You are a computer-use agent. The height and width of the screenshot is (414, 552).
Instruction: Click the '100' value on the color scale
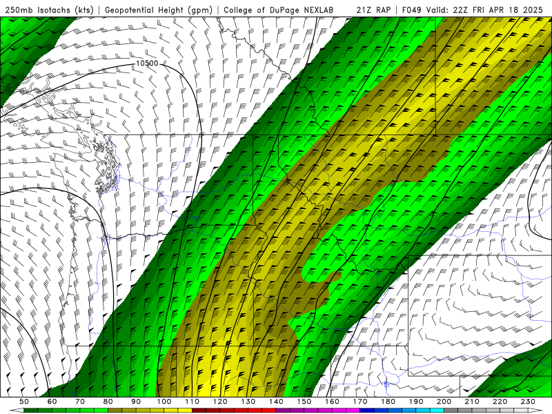click(x=164, y=402)
